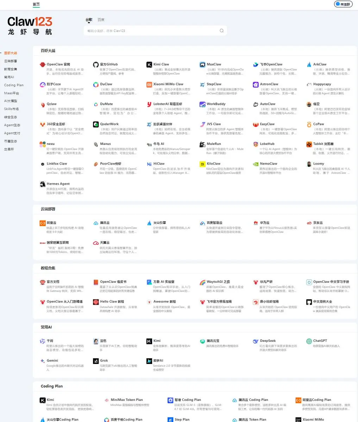Click the 阿里云 orange icon in 云端部署

coord(43,223)
